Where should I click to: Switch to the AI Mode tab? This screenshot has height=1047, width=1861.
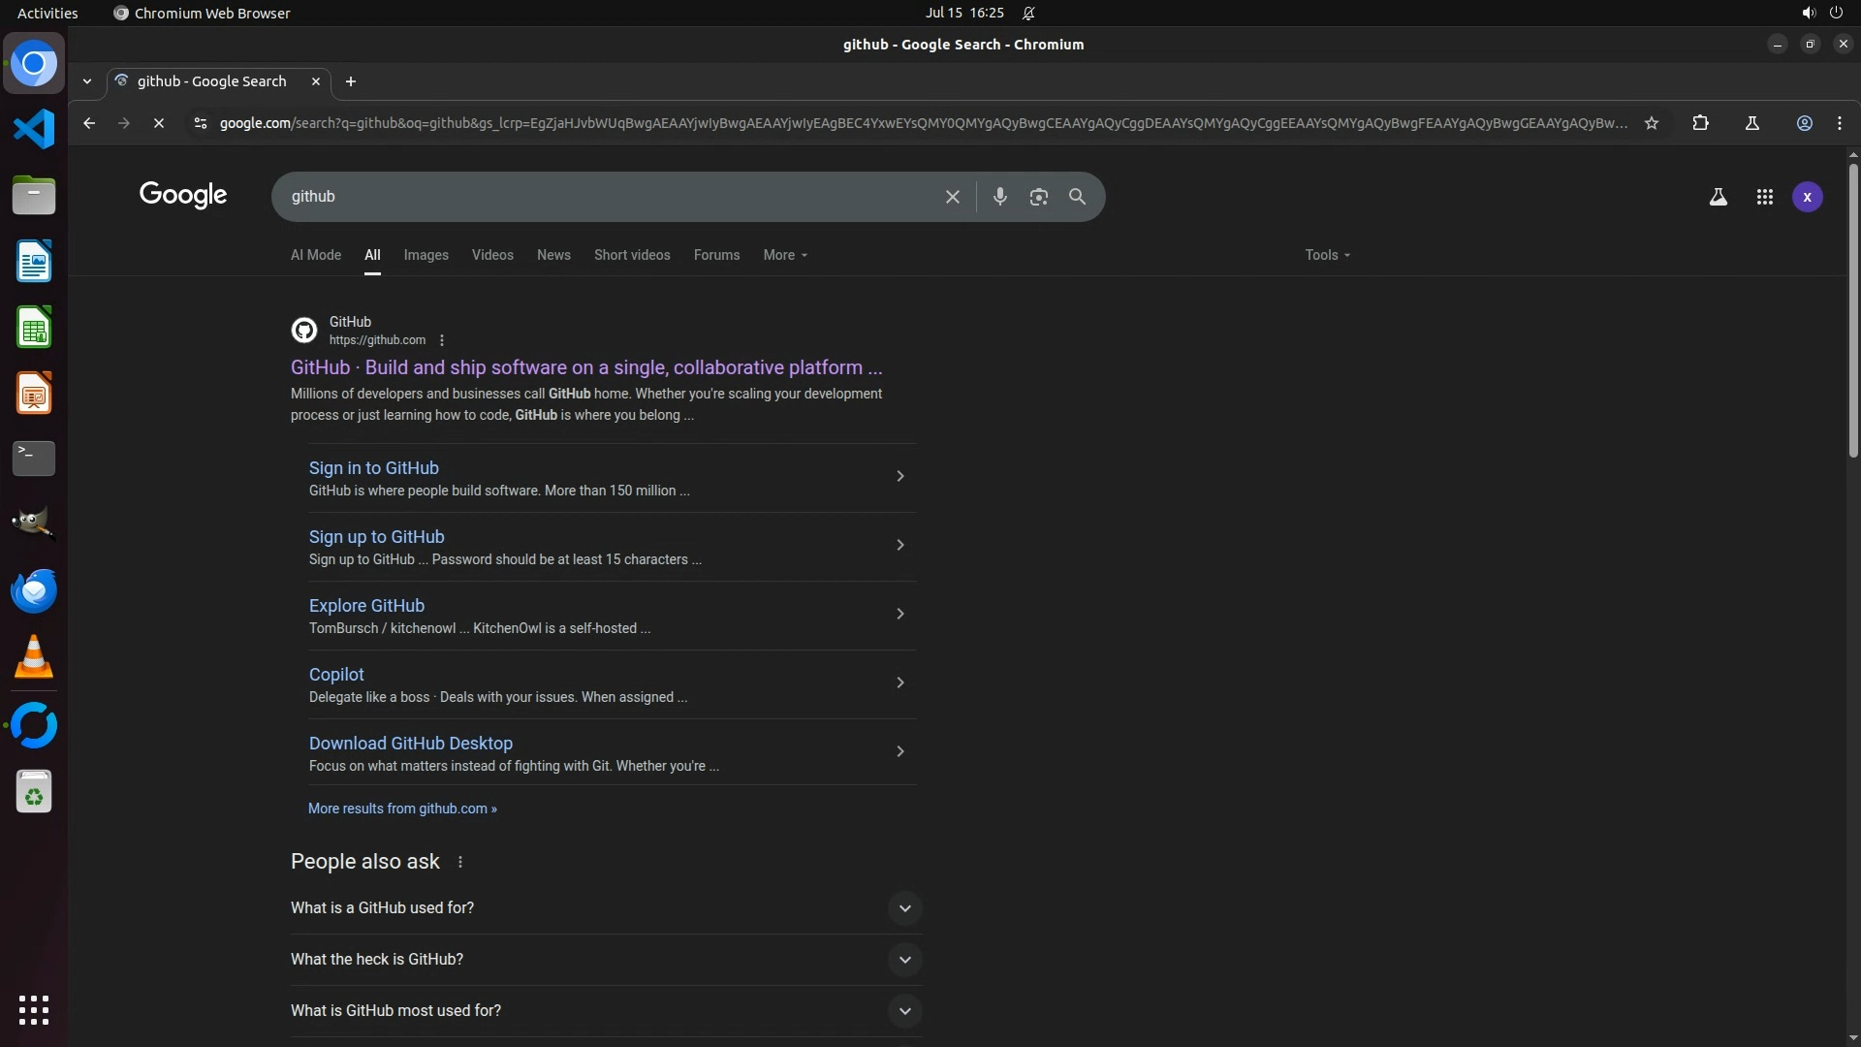click(315, 255)
